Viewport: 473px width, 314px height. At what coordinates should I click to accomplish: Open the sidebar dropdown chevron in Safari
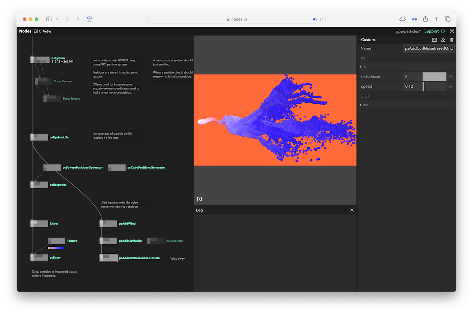(x=58, y=19)
